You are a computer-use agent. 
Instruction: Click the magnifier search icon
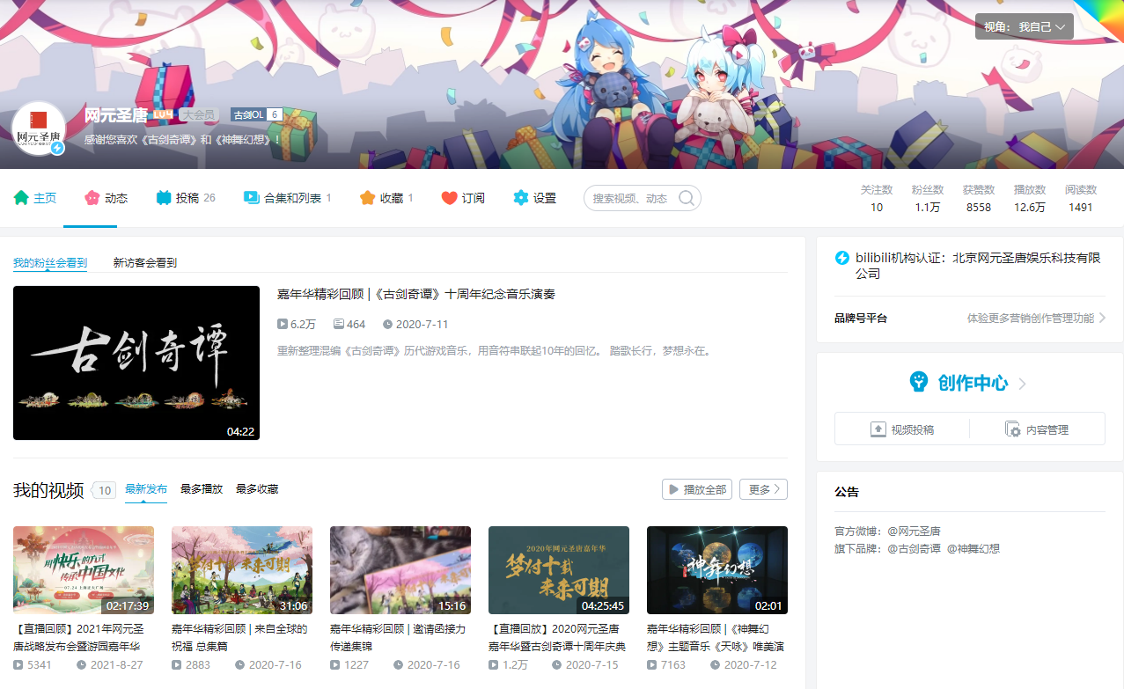(687, 198)
